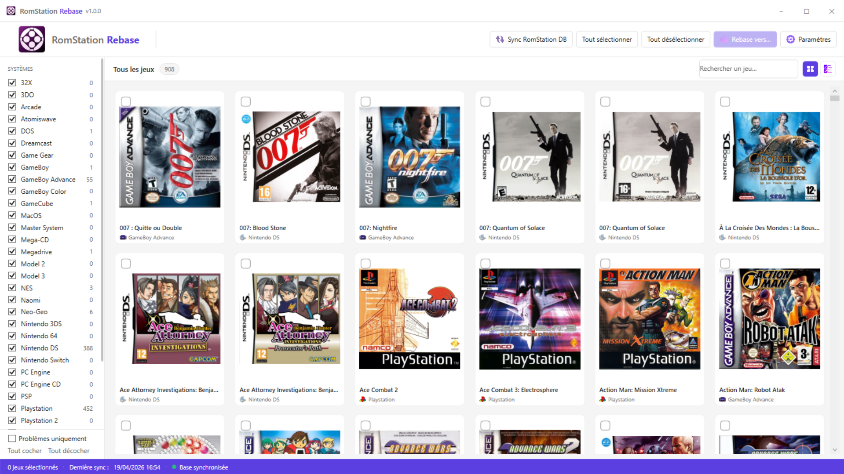The height and width of the screenshot is (474, 844).
Task: Toggle the GameBoy Advance system filter
Action: (12, 179)
